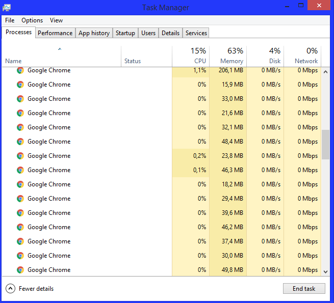
Task: Click the 206,1 MB memory value
Action: point(231,70)
